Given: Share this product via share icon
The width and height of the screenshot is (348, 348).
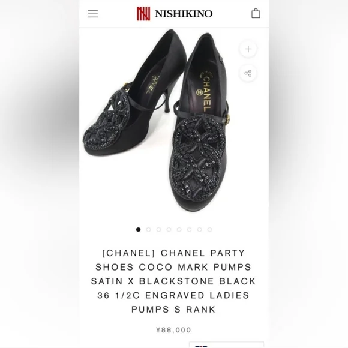Looking at the screenshot, I should (248, 73).
